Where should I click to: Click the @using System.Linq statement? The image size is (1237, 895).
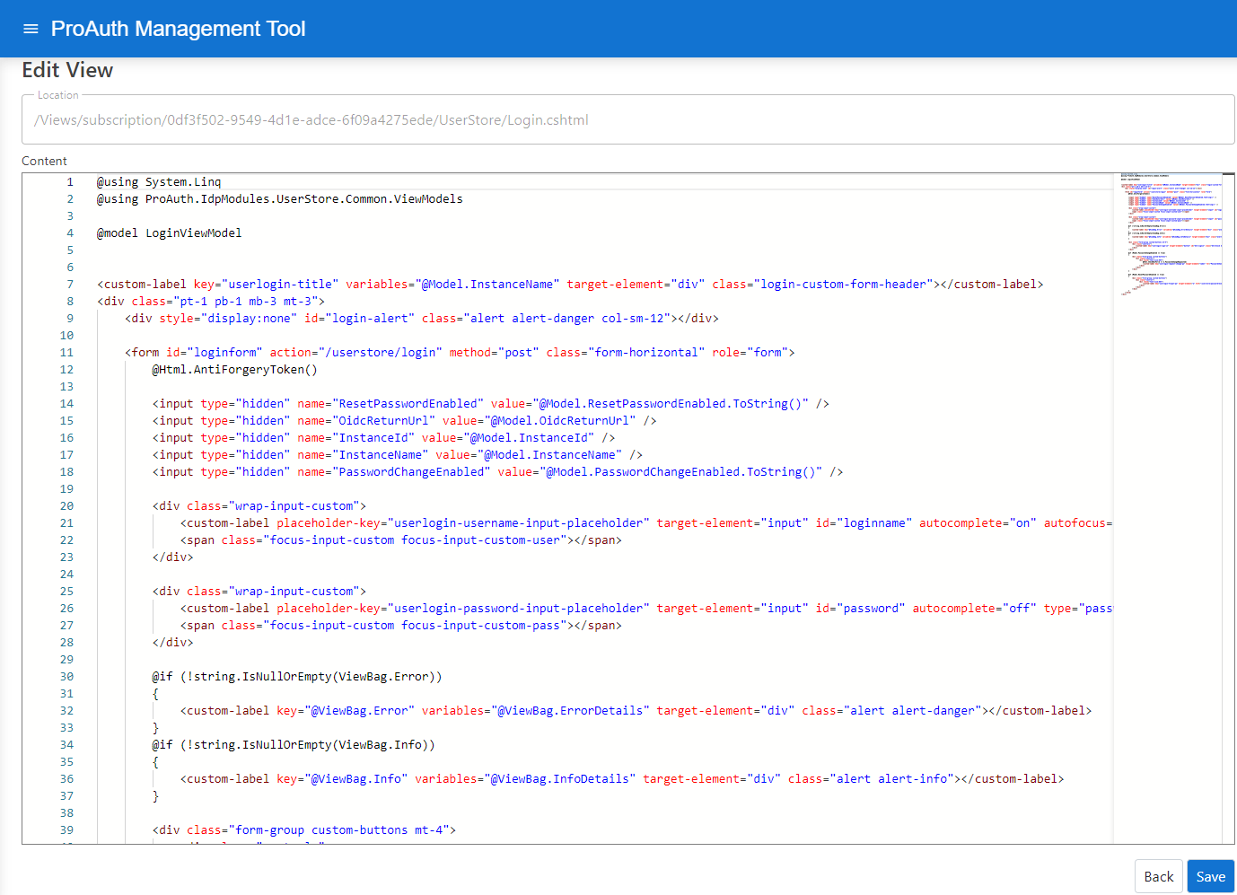(x=155, y=181)
